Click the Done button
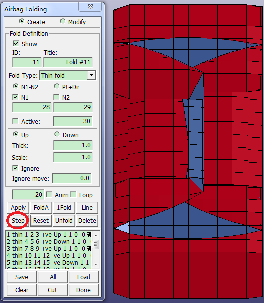Image resolution: width=264 pixels, height=303 pixels. coord(84,290)
